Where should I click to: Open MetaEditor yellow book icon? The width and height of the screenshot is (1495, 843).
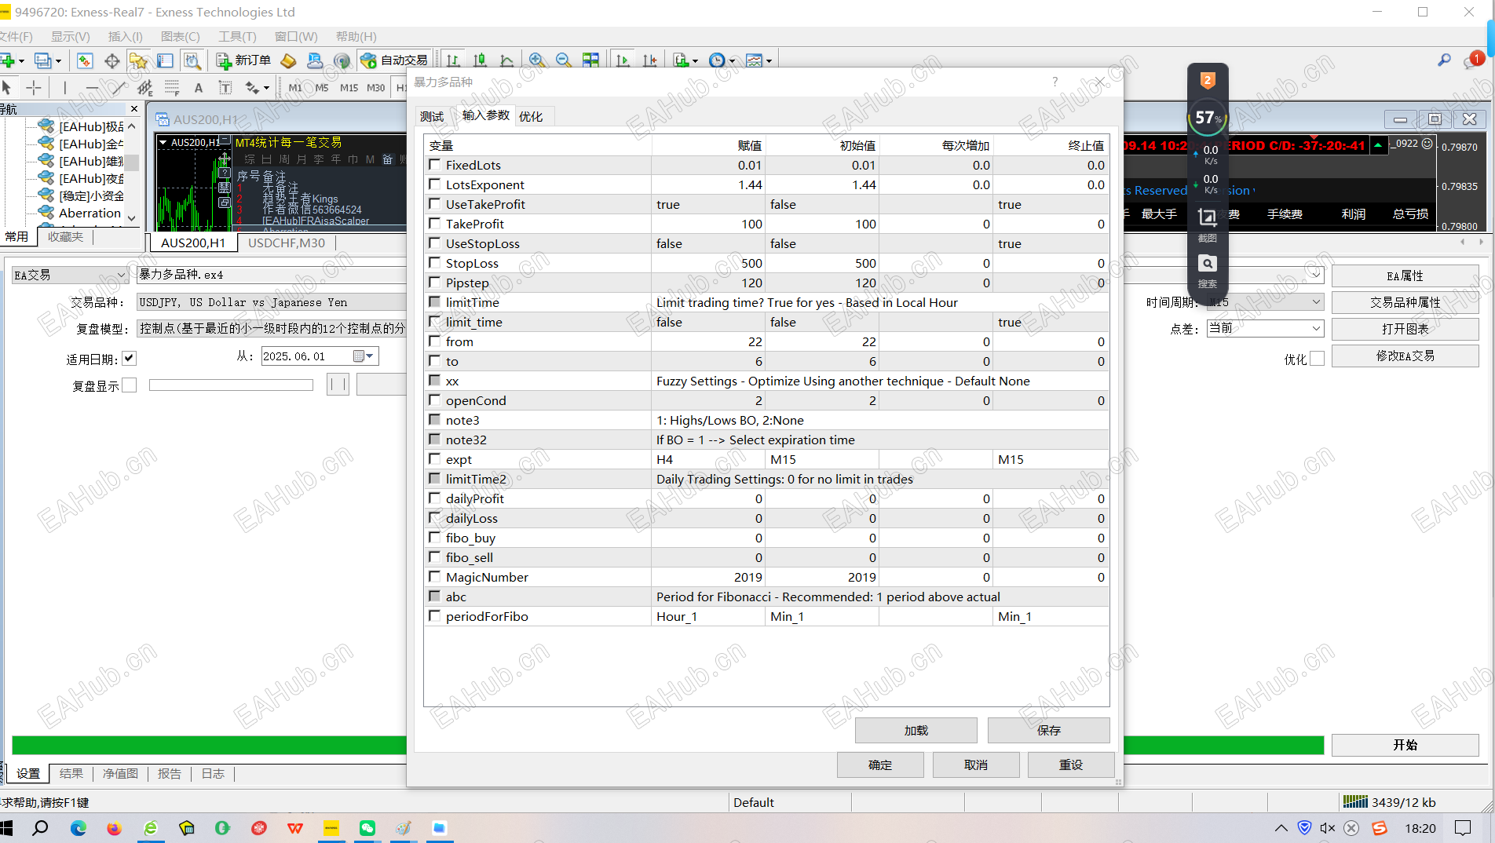point(288,60)
